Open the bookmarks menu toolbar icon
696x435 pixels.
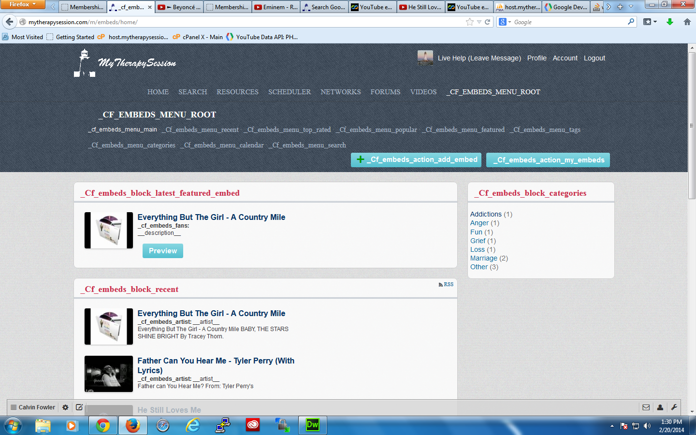click(650, 22)
